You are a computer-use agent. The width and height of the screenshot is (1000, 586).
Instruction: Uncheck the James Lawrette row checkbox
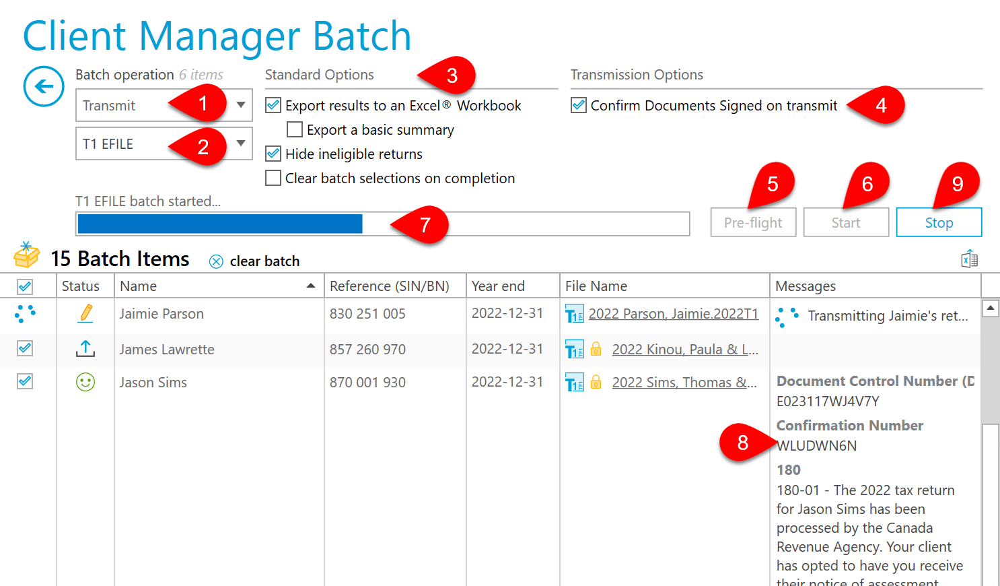click(25, 348)
